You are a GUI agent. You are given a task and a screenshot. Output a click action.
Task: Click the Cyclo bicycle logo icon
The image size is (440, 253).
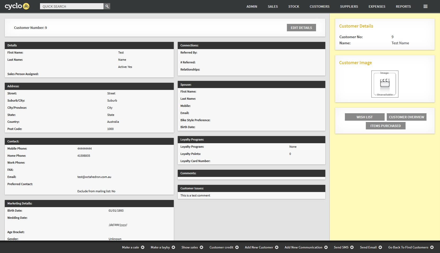pos(26,6)
